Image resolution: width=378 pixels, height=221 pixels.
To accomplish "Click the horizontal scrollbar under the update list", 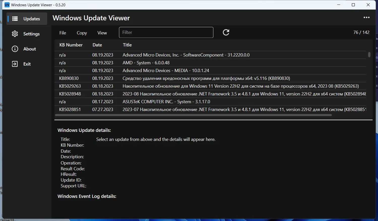I will pyautogui.click(x=193, y=115).
